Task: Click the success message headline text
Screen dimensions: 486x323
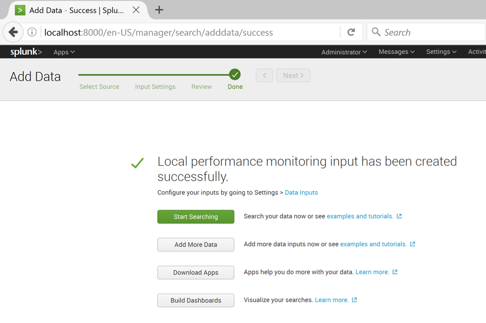Action: (x=307, y=169)
